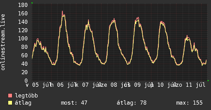Click the green arrow at top of y-axis
This screenshot has width=211, height=110.
(32, 3)
